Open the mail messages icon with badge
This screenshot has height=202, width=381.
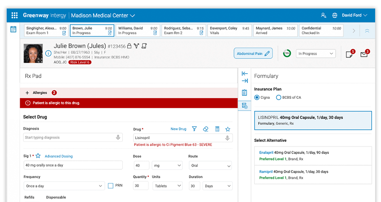tap(364, 54)
